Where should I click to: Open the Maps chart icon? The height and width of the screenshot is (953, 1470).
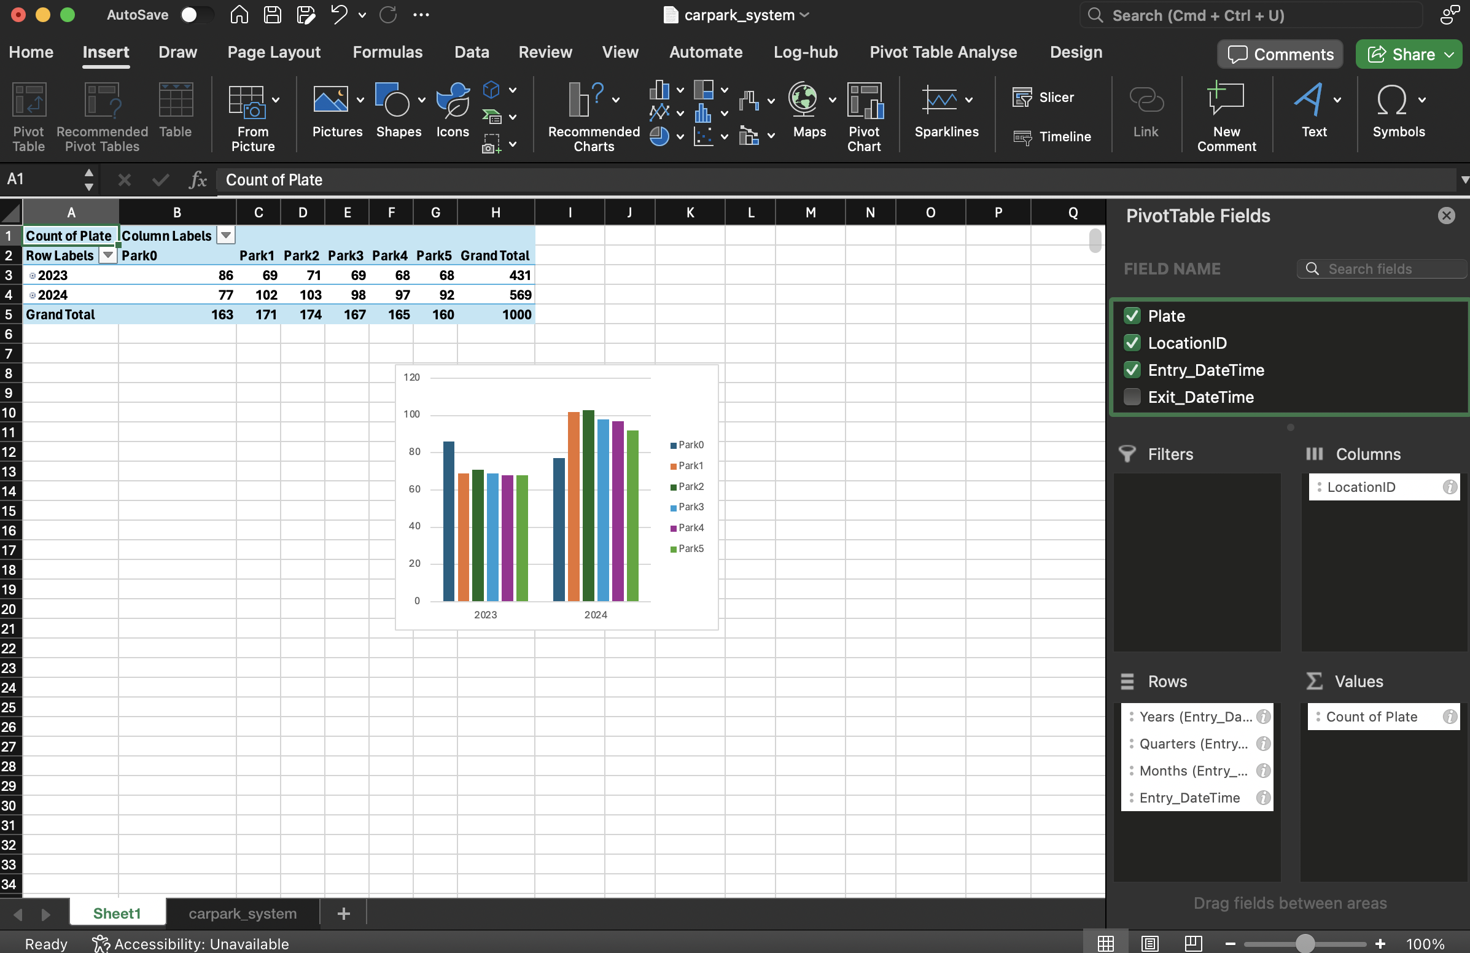point(804,101)
